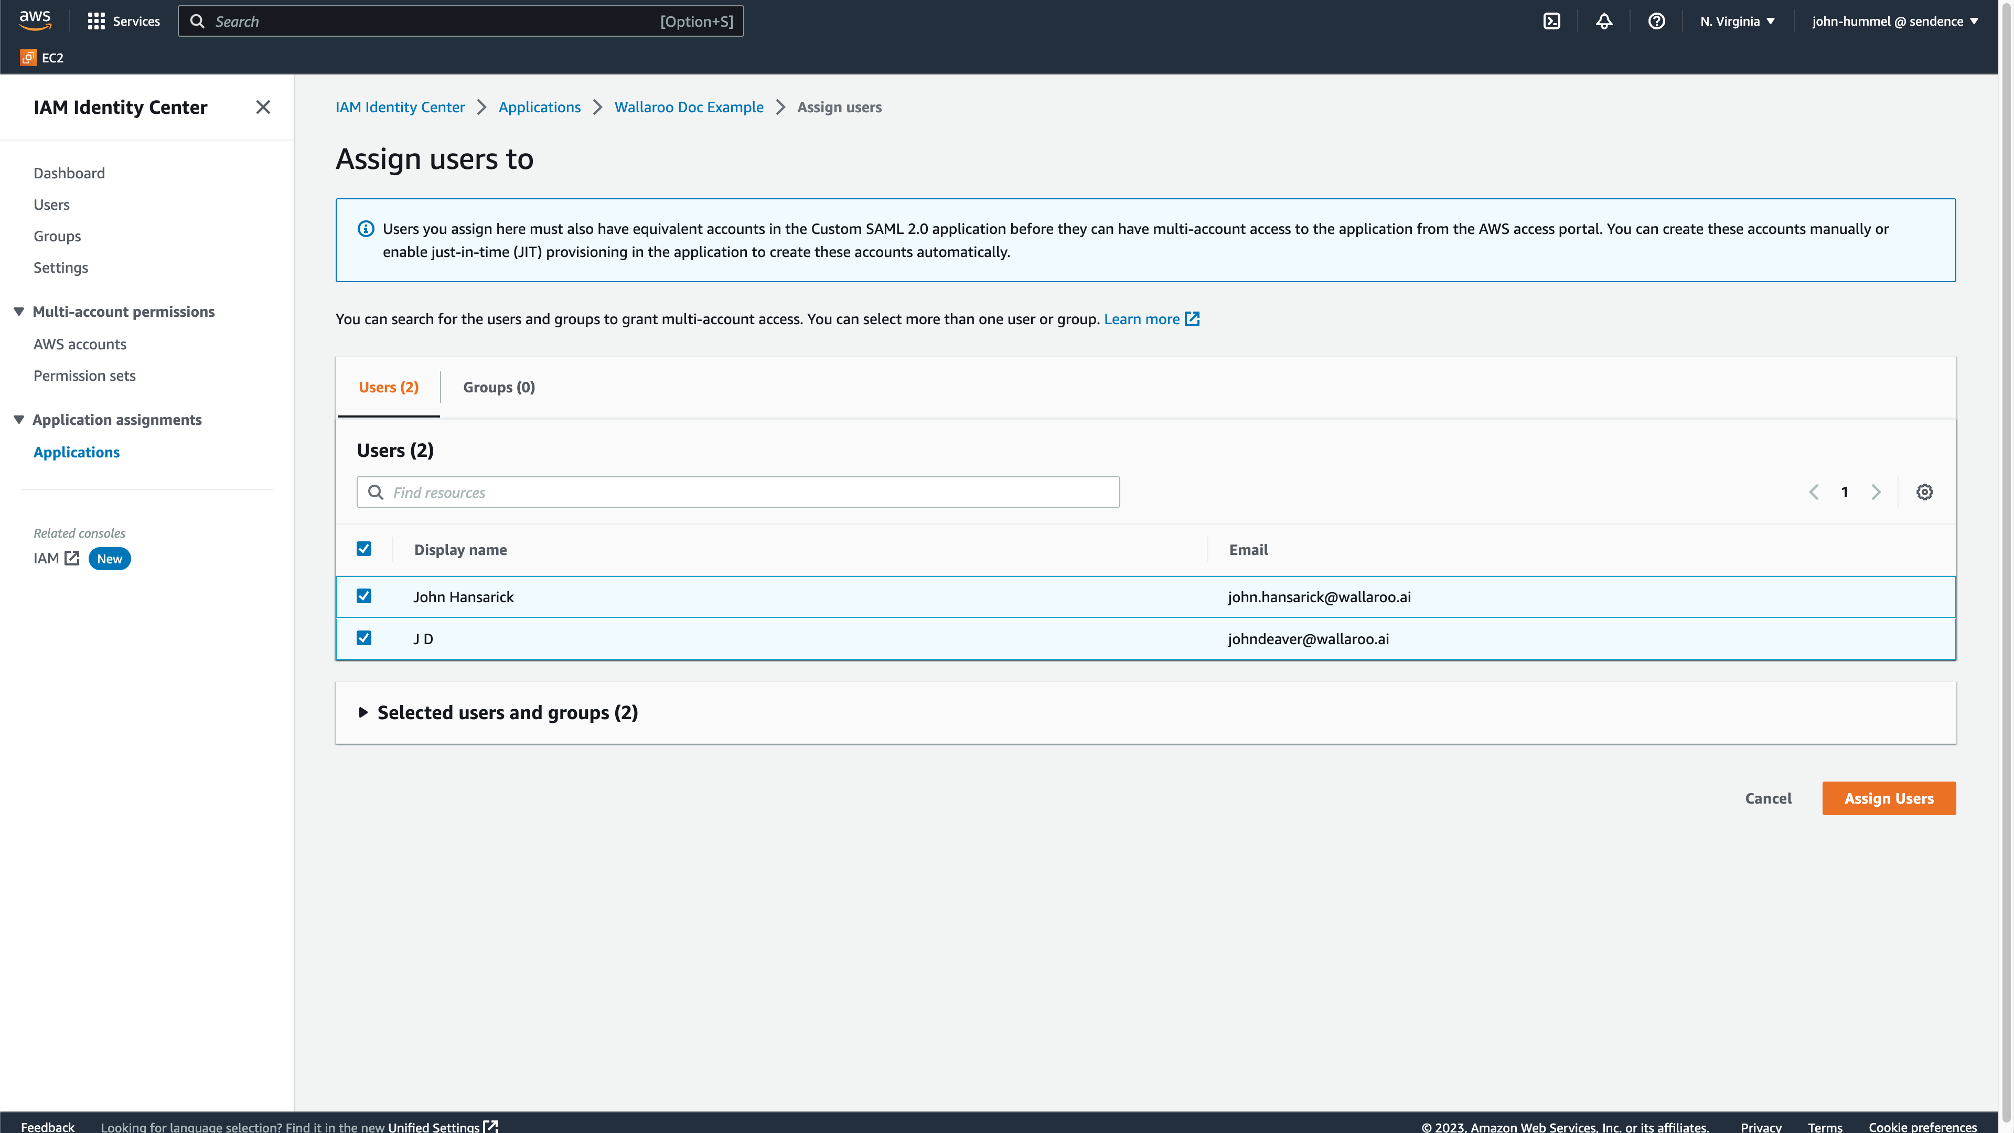This screenshot has height=1133, width=2014.
Task: Click the AWS logo home icon
Action: (x=35, y=20)
